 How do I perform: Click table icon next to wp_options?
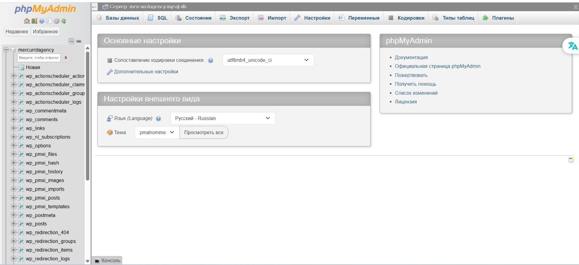[21, 146]
